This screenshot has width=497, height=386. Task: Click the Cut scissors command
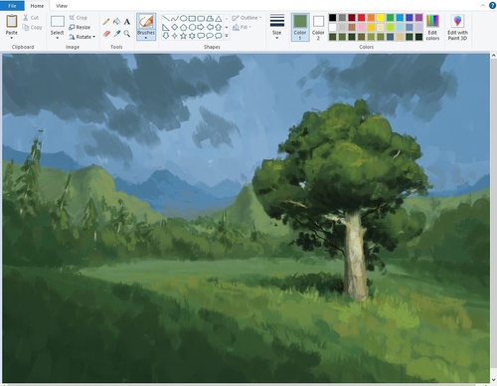(x=31, y=18)
